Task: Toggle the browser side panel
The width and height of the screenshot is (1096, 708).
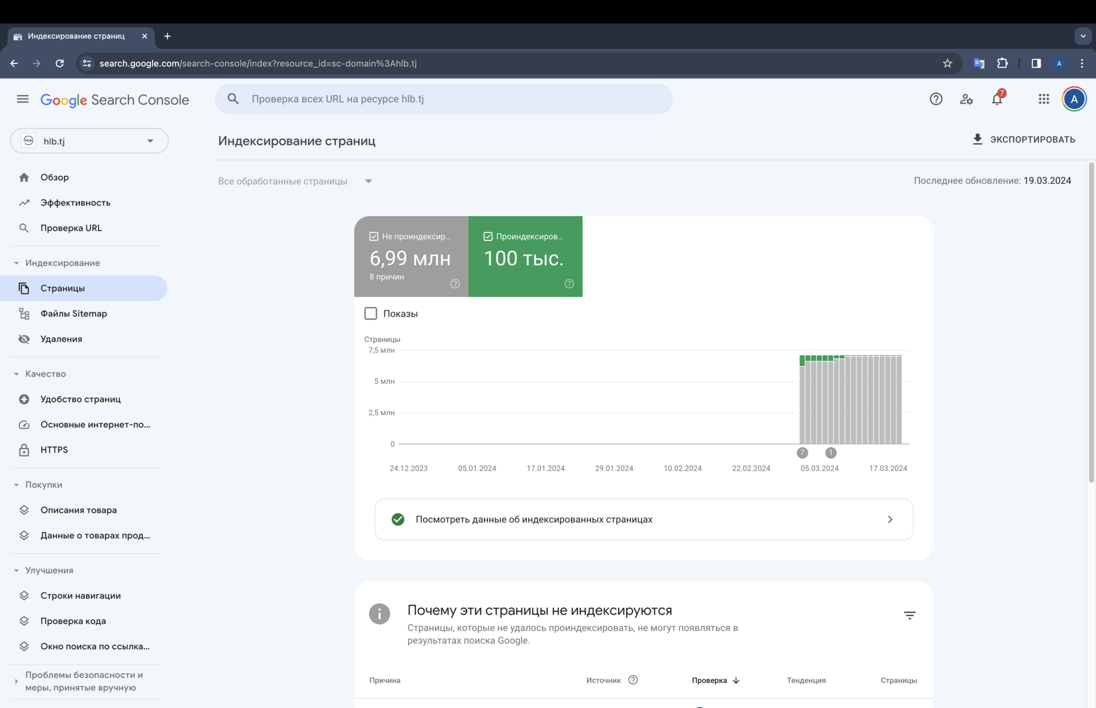Action: (1036, 63)
